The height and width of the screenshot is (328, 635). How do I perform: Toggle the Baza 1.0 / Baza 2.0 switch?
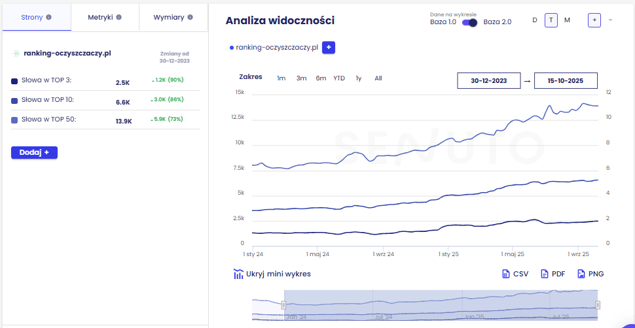469,22
